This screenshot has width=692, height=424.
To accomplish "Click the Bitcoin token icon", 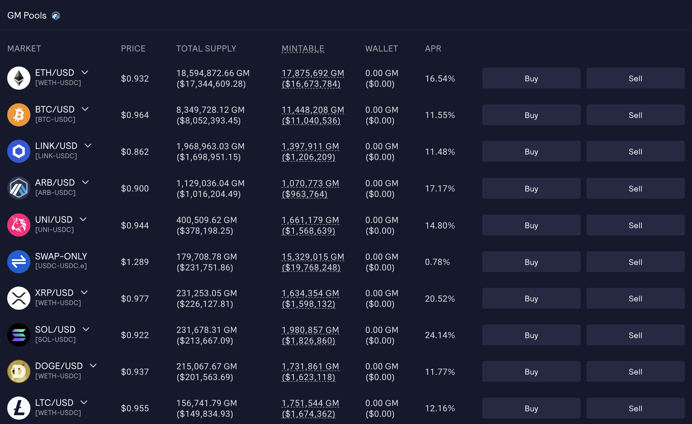I will pos(19,115).
